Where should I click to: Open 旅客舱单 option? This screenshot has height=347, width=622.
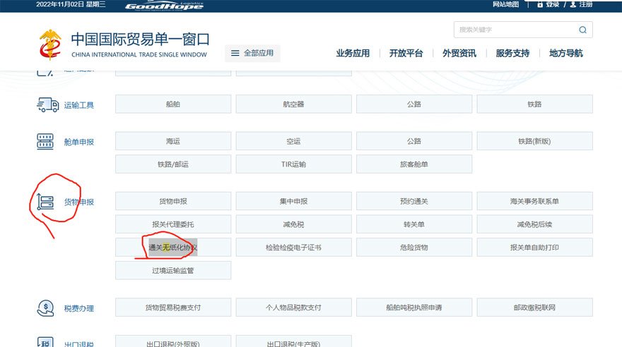(414, 164)
